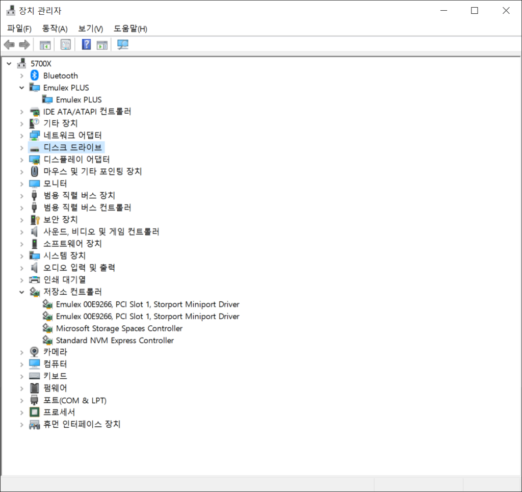Click the webcam icon next to 카메라
522x492 pixels.
35,352
